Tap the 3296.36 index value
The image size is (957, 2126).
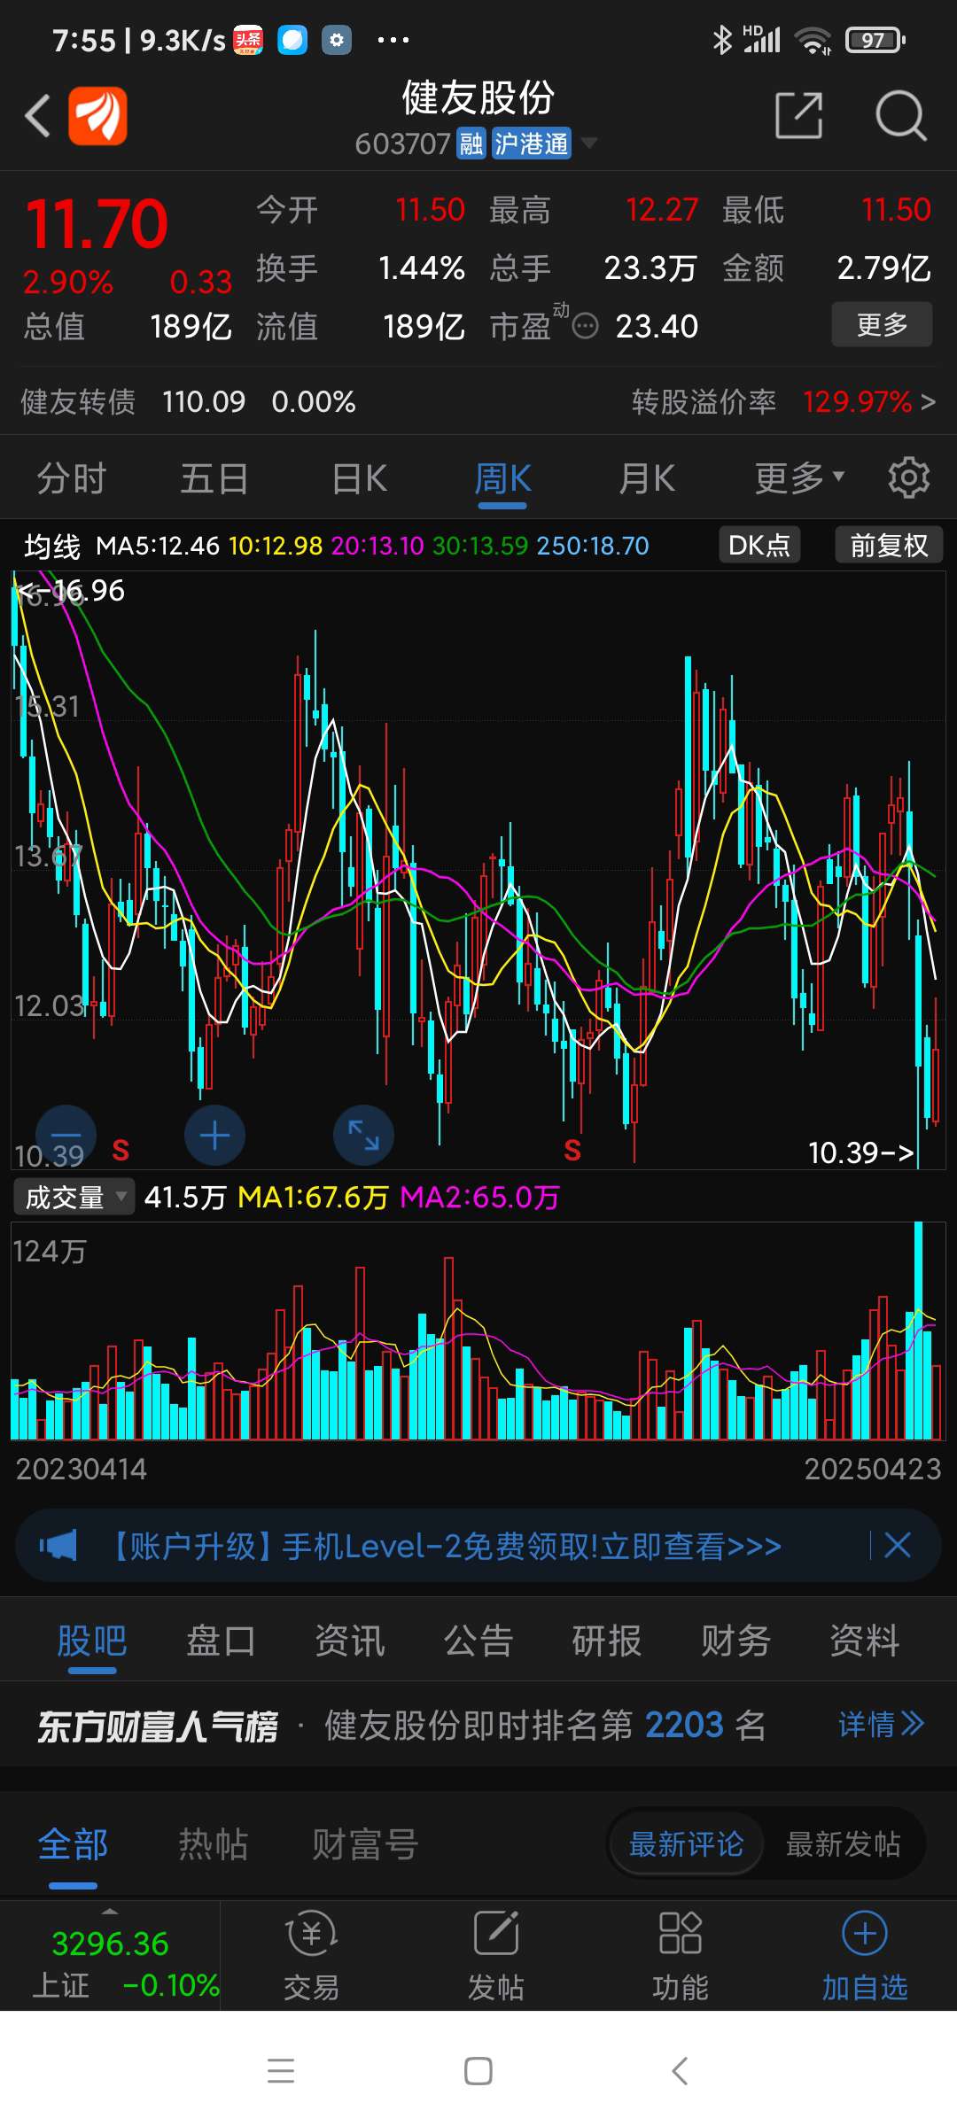(x=110, y=1944)
